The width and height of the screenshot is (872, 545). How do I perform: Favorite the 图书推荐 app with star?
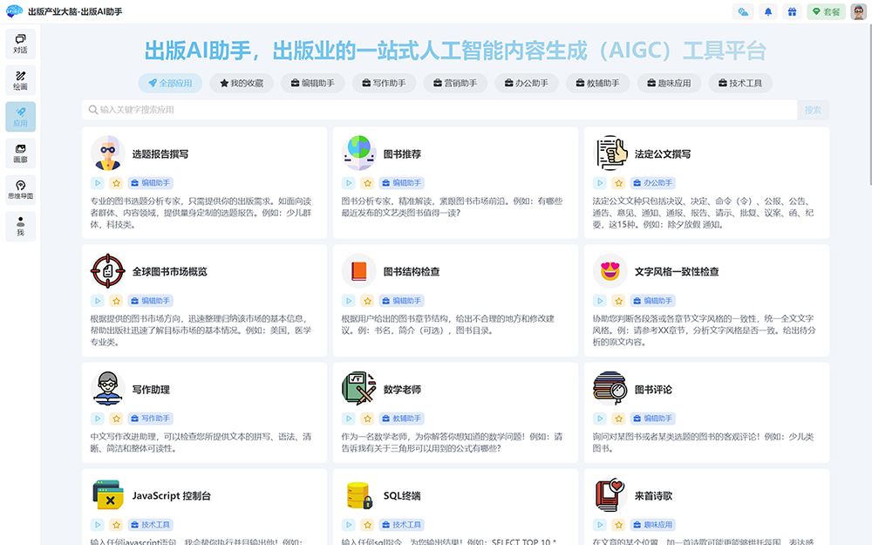tap(367, 183)
